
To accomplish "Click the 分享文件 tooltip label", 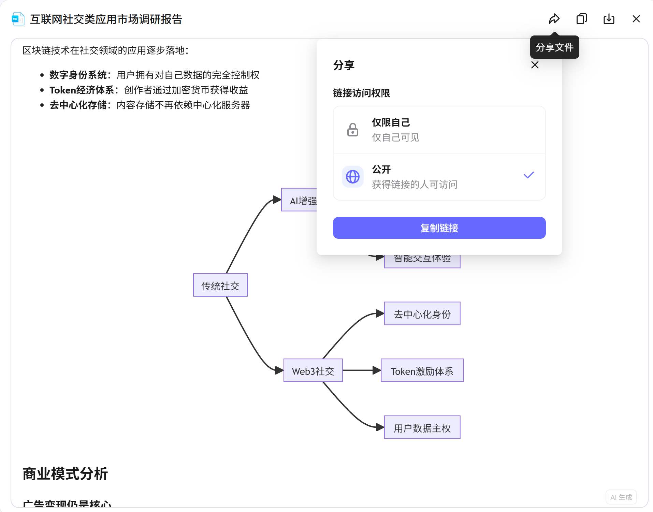I will tap(554, 47).
